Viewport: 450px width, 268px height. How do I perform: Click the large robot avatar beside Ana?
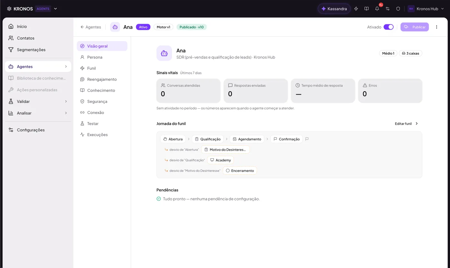point(164,53)
